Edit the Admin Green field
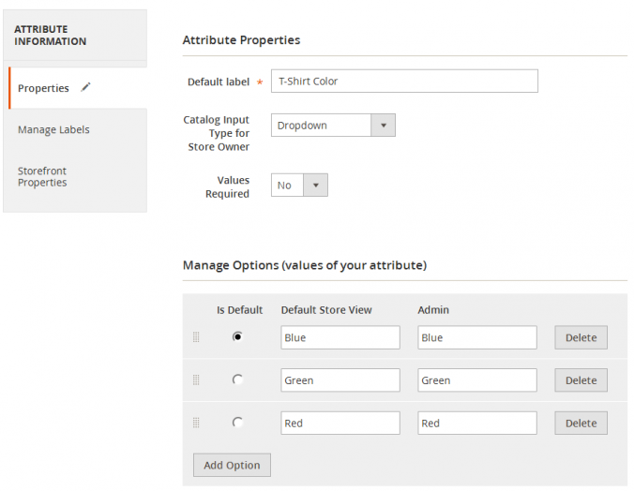 coord(477,380)
